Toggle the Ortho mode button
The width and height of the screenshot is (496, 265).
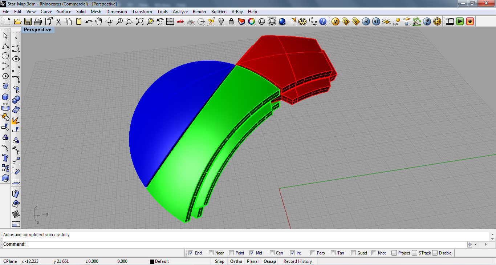[x=236, y=261]
